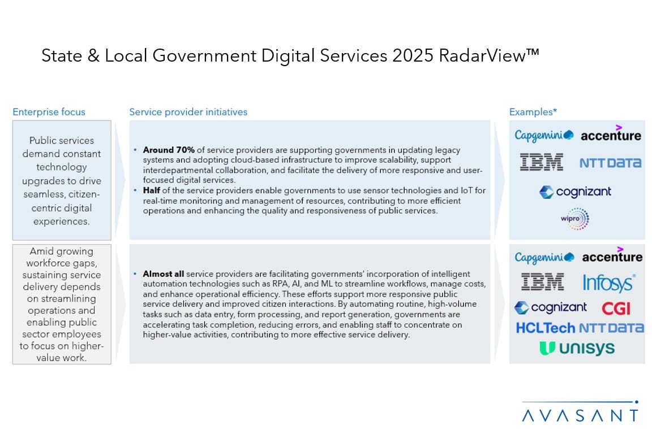This screenshot has width=652, height=434.
Task: Select the 'Public services demand constant technology' box
Action: 62,180
